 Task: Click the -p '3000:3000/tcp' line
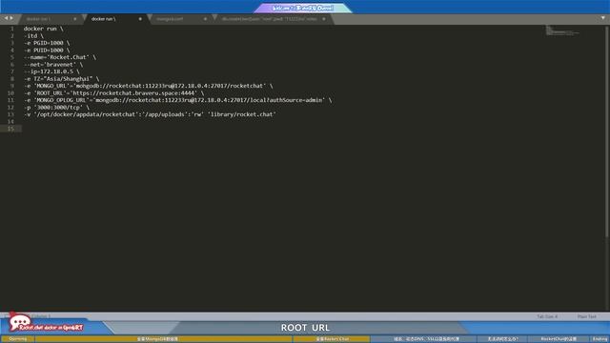click(x=56, y=108)
